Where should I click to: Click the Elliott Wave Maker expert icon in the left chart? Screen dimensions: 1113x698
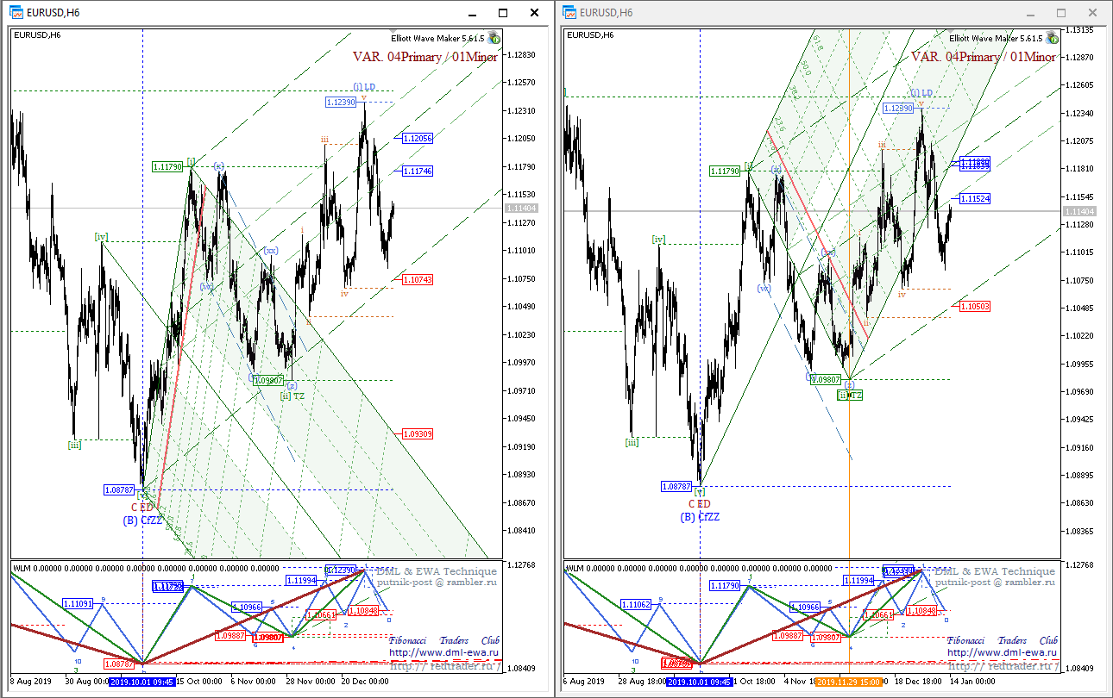tap(495, 38)
